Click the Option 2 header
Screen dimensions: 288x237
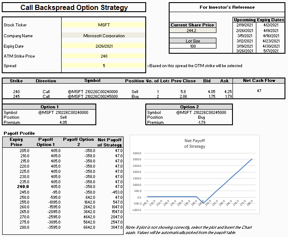click(189, 107)
